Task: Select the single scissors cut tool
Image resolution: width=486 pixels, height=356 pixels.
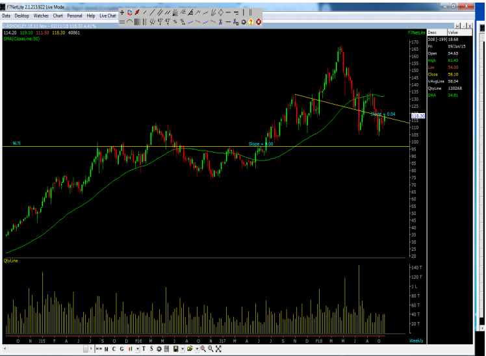Action: (220, 21)
